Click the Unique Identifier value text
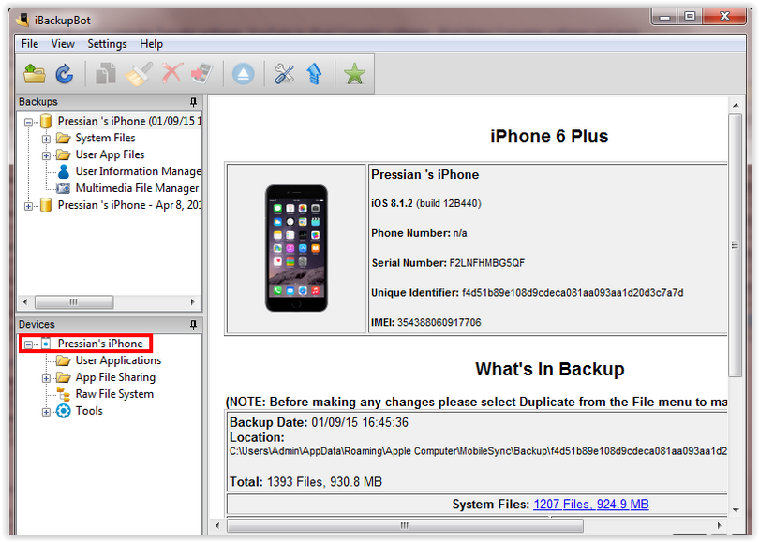Screen dimensions: 759x542 [573, 293]
